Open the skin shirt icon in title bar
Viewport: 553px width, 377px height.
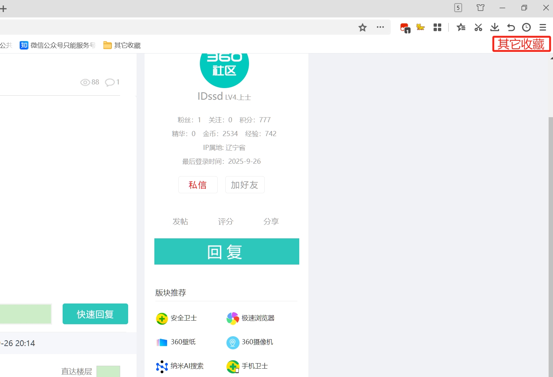[x=481, y=8]
